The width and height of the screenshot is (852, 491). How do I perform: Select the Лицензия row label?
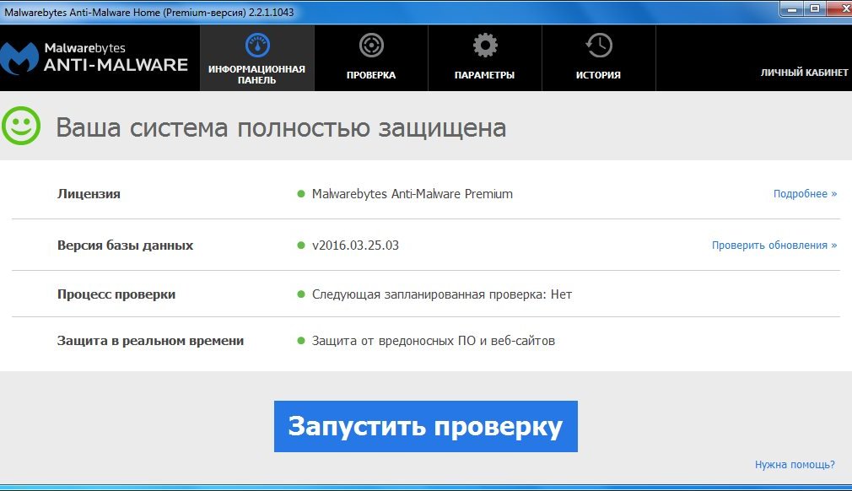click(x=89, y=194)
